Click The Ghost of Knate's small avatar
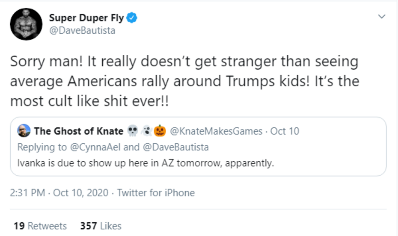 tap(24, 131)
